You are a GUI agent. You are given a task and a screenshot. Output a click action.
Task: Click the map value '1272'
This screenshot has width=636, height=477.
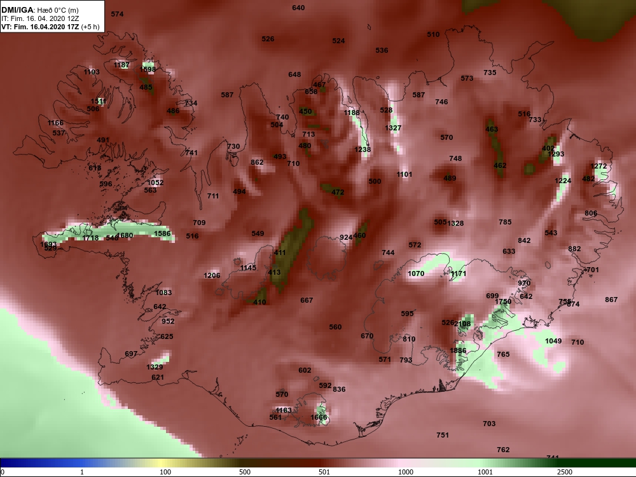tap(598, 166)
